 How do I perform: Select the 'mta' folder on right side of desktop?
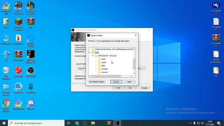[x=216, y=72]
